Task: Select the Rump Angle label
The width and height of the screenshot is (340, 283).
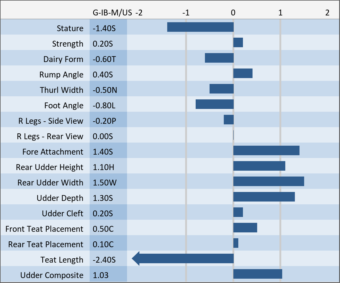Action: point(61,75)
